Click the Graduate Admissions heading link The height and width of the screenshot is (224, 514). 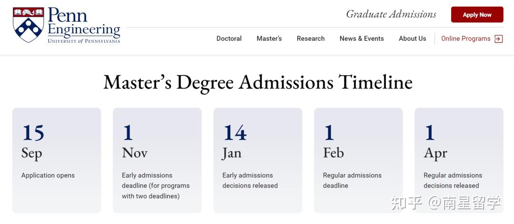coord(391,14)
